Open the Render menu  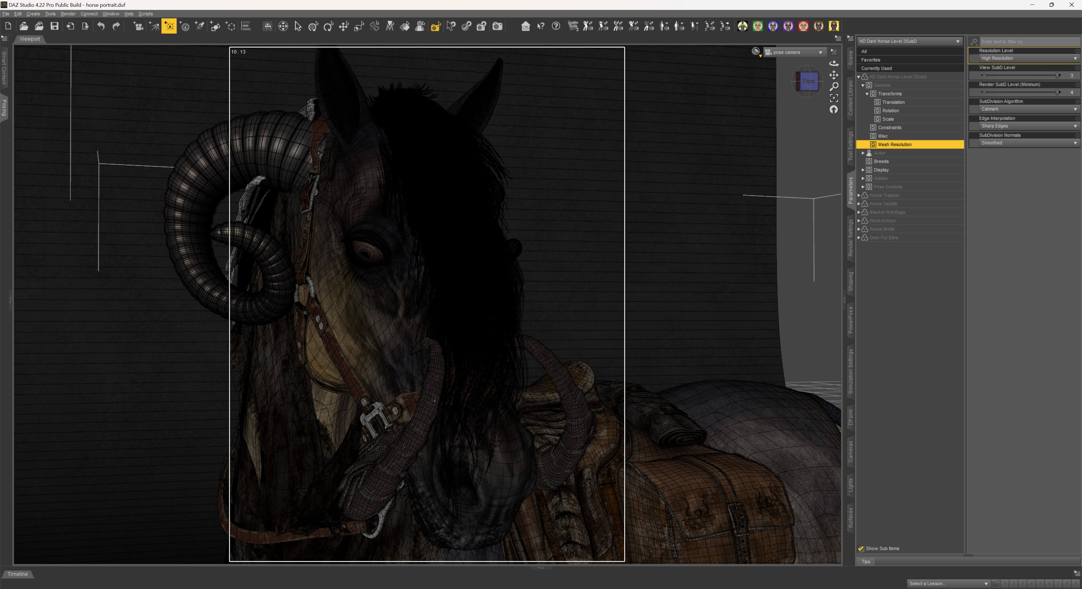tap(68, 14)
